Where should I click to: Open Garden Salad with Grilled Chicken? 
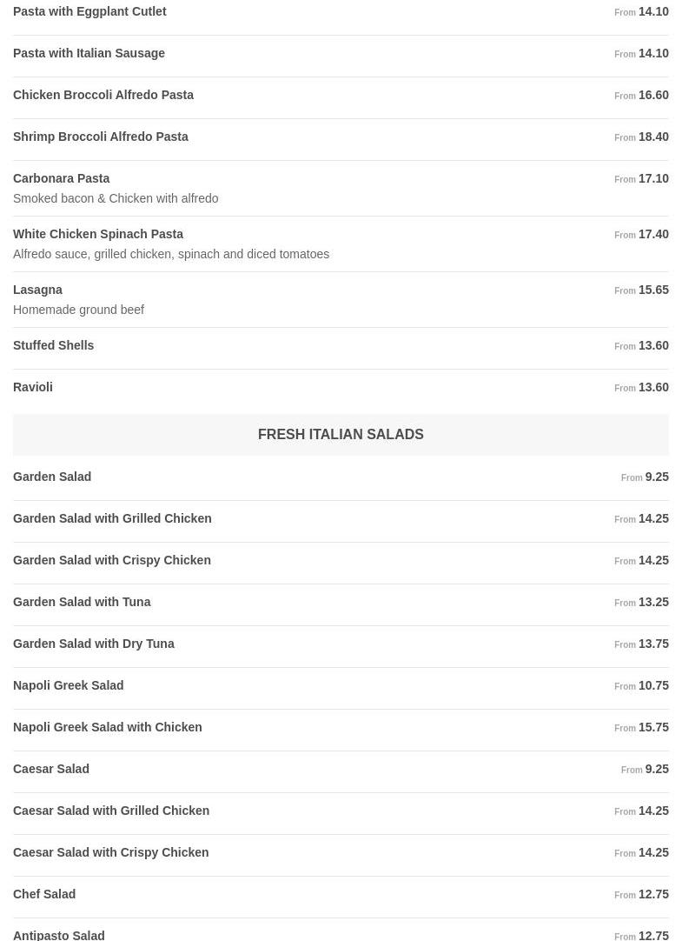[x=112, y=519]
